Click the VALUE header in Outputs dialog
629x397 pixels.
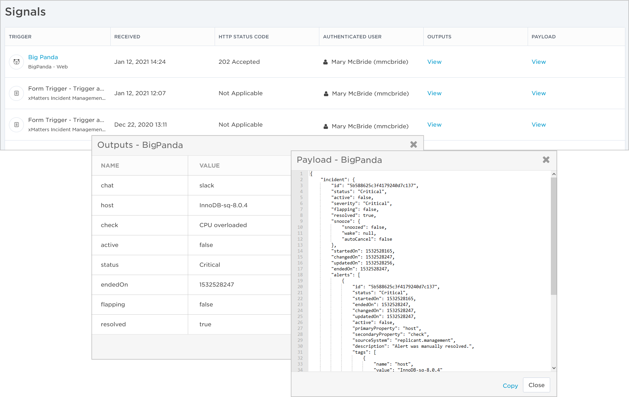209,166
